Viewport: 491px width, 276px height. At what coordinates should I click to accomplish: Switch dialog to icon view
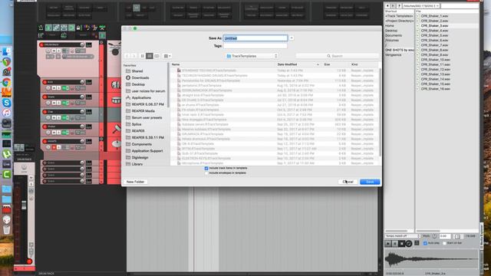point(143,56)
